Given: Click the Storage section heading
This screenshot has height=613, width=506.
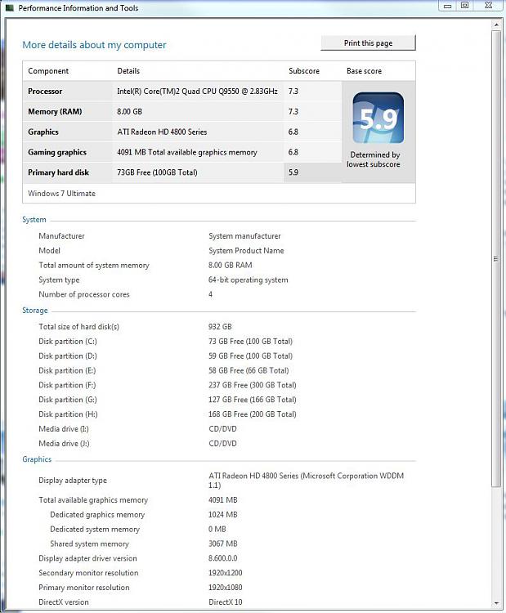Looking at the screenshot, I should point(35,311).
